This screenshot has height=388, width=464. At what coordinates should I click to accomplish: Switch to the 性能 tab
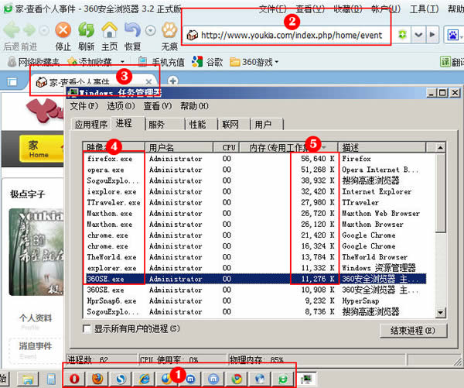[x=201, y=124]
